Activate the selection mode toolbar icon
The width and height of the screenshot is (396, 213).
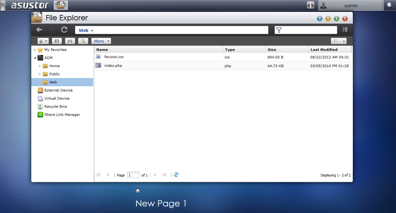(83, 41)
